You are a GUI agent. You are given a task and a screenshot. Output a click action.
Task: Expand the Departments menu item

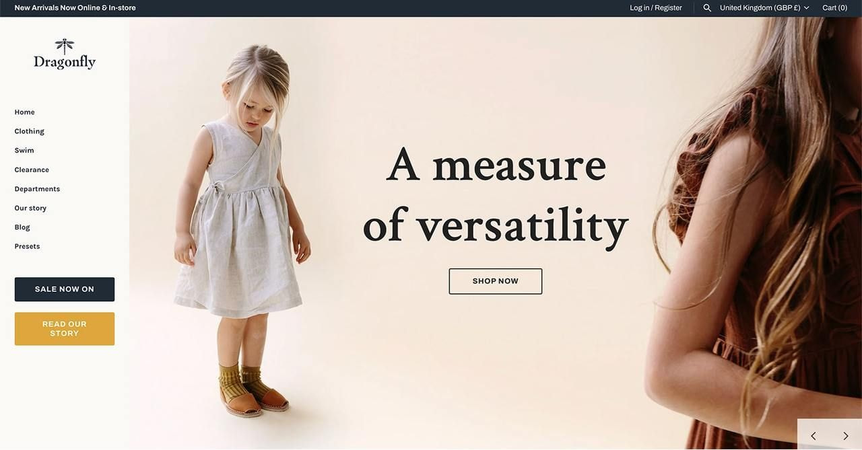tap(37, 189)
